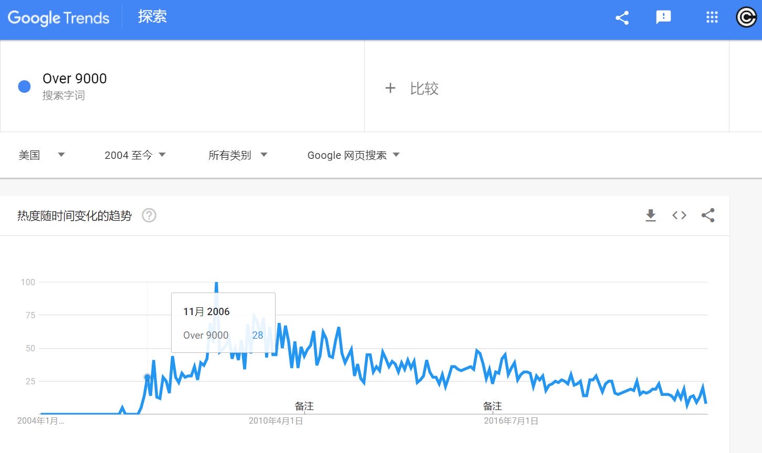
Task: Click the share icon in the blue header
Action: [x=622, y=18]
